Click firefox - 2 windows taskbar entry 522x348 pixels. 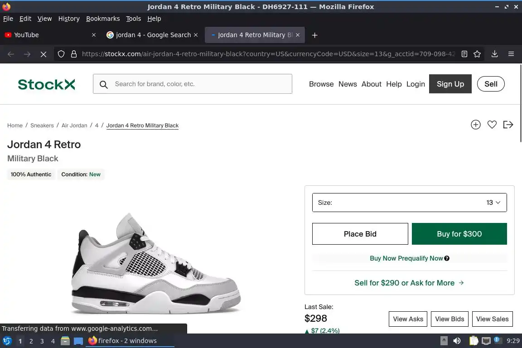click(130, 341)
